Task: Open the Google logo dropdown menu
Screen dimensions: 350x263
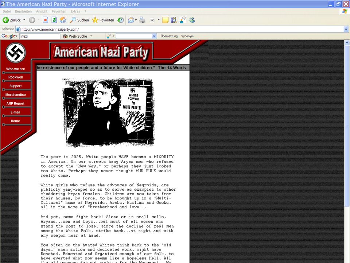Action: [9, 36]
